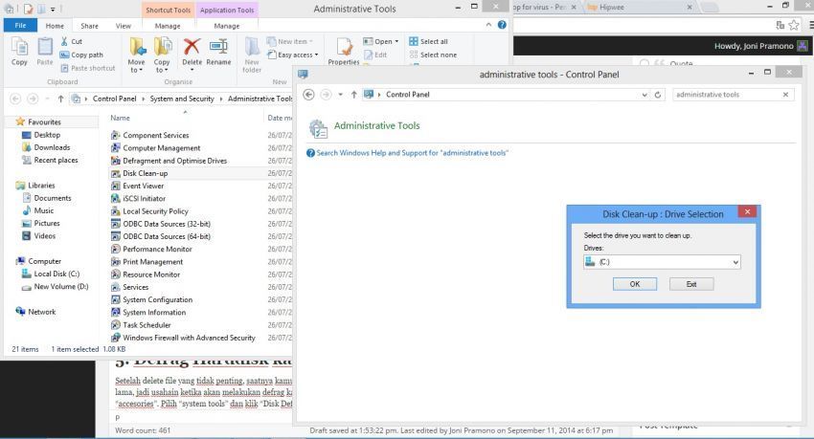Viewport: 814px width, 439px height.
Task: Go up one level in Control Panel
Action: point(353,95)
